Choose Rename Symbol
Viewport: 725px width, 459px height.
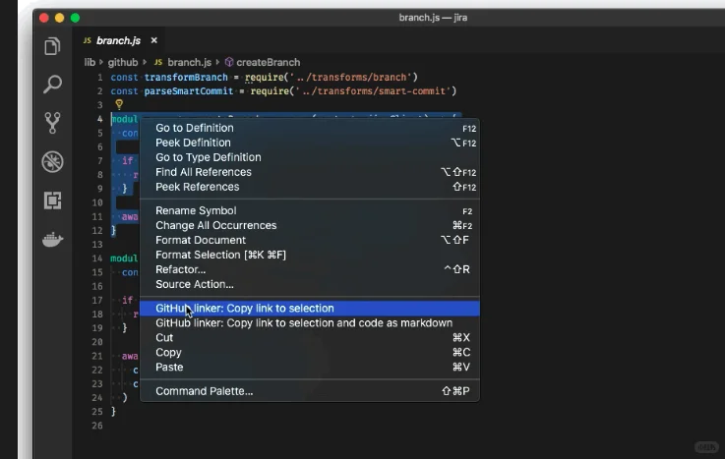pos(309,210)
